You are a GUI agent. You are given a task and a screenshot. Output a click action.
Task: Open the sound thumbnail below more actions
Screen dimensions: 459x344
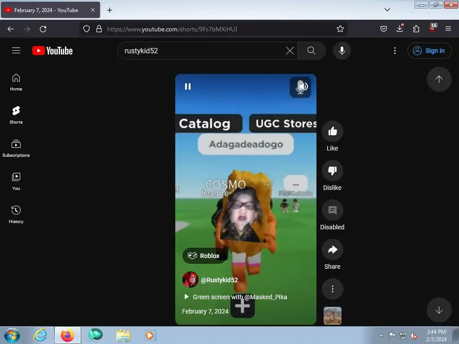coord(332,316)
